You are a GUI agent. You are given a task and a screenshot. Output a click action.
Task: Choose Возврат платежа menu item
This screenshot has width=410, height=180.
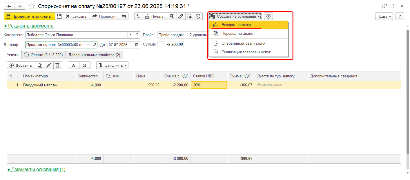point(248,25)
